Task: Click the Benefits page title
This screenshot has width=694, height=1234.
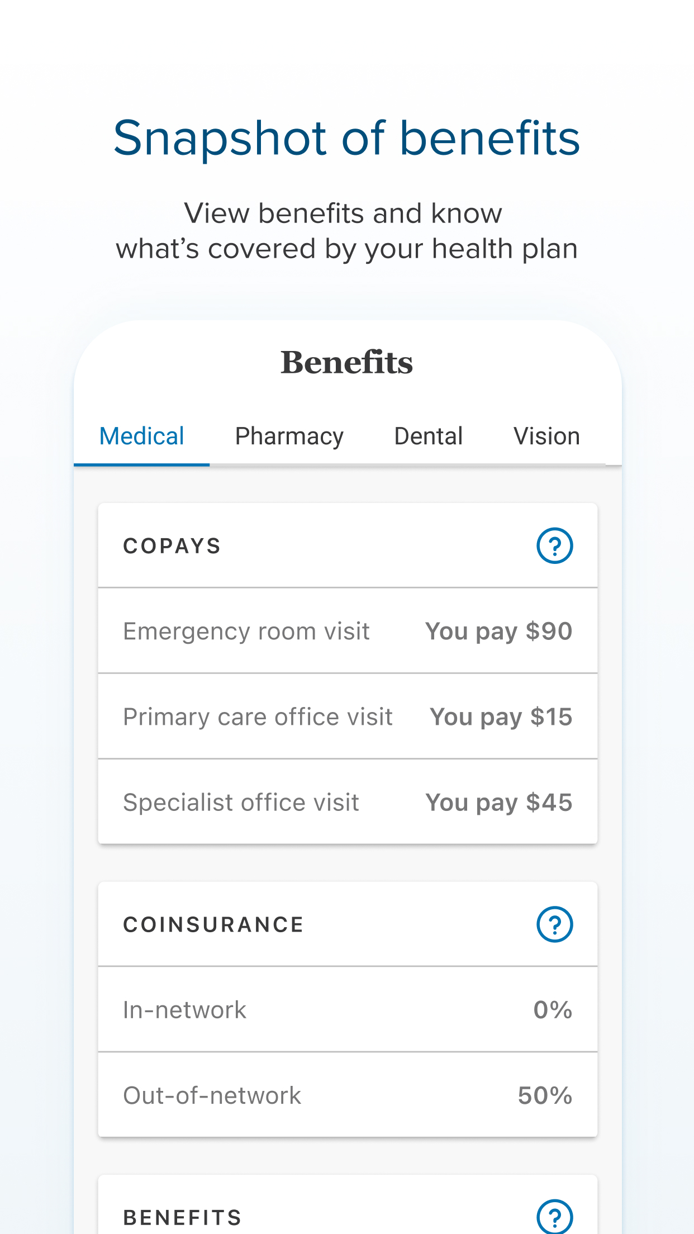Action: point(346,362)
